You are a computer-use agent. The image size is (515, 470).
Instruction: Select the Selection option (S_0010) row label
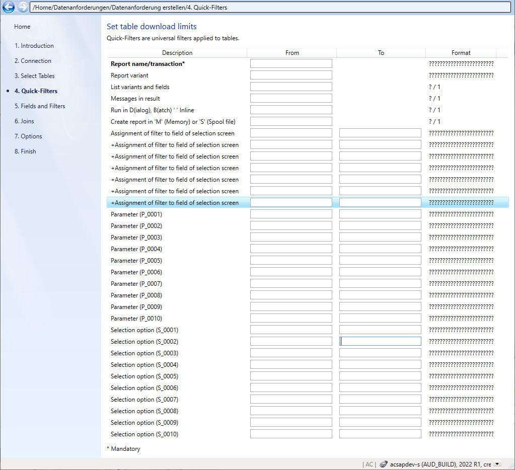tap(144, 434)
